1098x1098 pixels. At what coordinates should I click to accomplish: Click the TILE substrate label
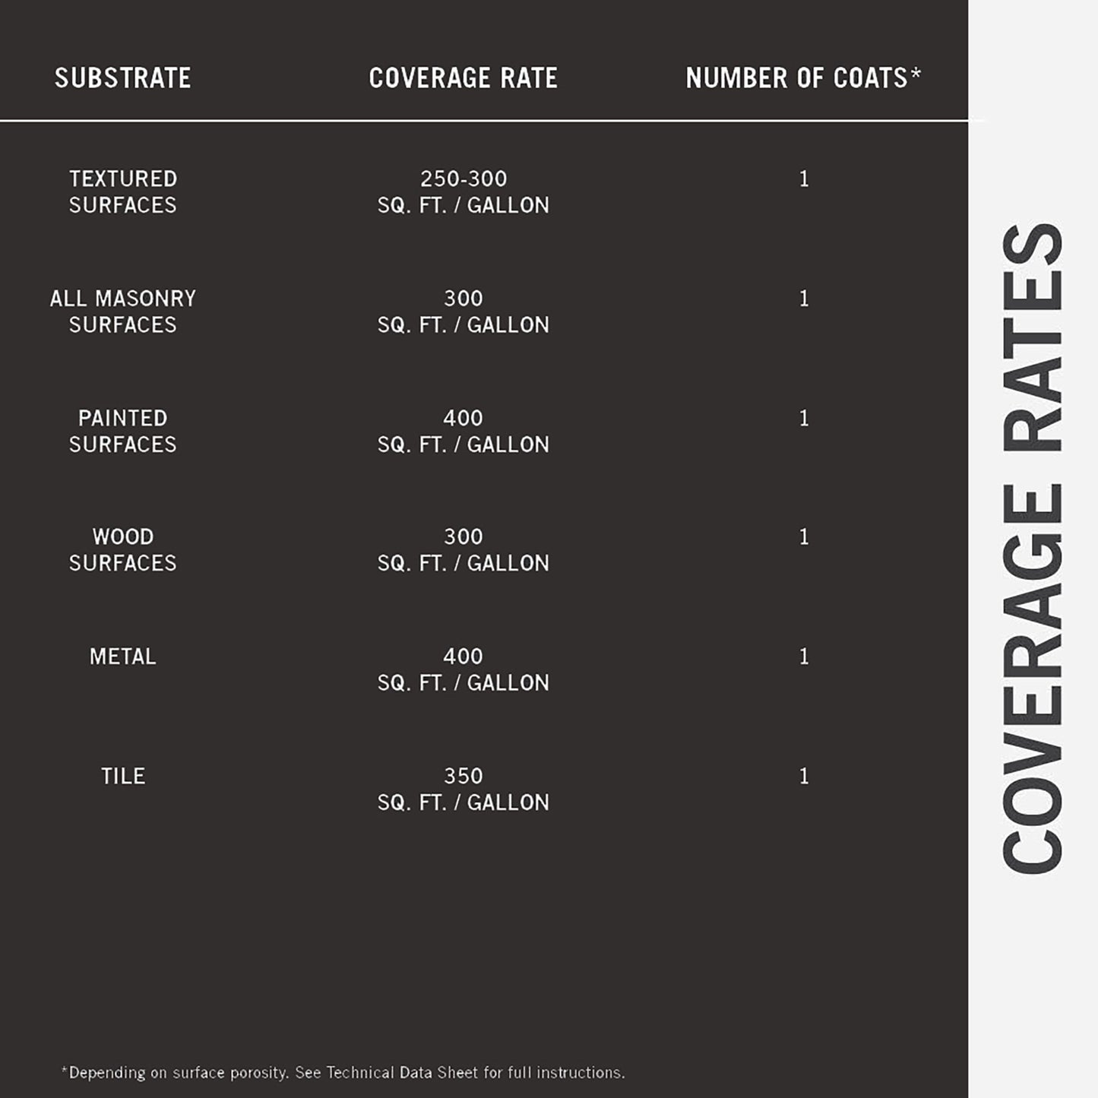tap(122, 776)
